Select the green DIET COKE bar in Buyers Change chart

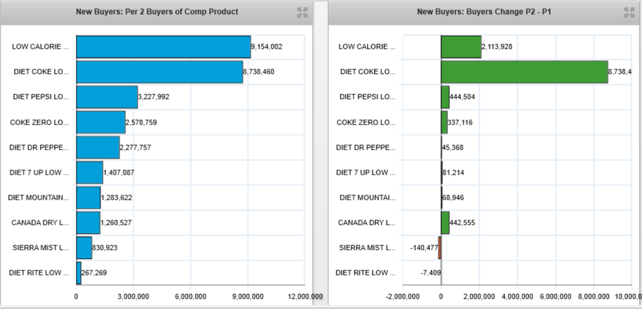pos(524,72)
